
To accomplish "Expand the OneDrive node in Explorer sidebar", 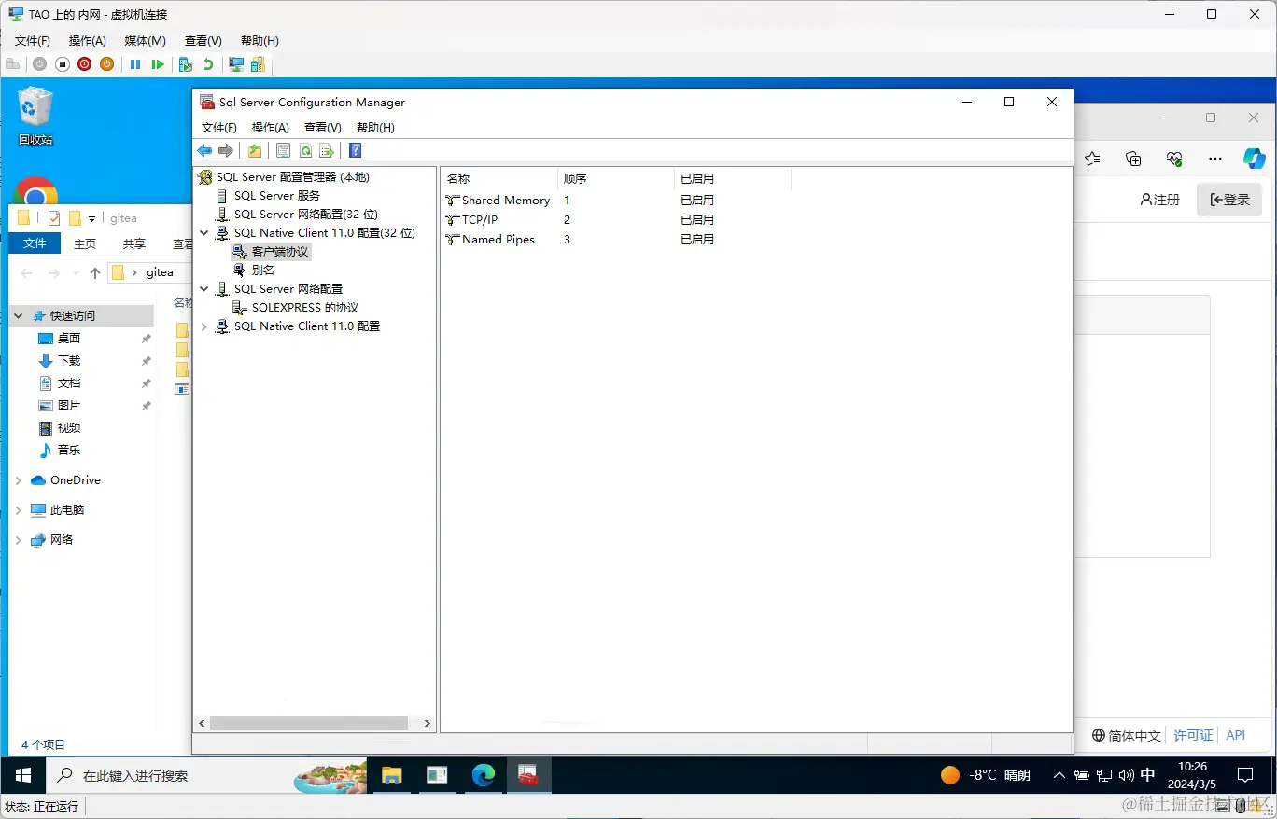I will 19,480.
